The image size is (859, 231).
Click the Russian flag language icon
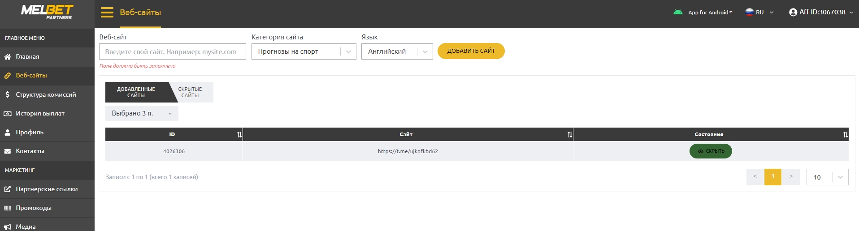(x=749, y=12)
